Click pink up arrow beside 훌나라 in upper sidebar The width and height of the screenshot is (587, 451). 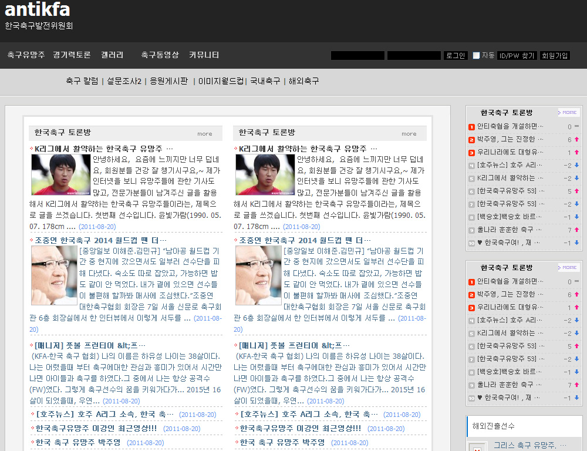pos(576,230)
